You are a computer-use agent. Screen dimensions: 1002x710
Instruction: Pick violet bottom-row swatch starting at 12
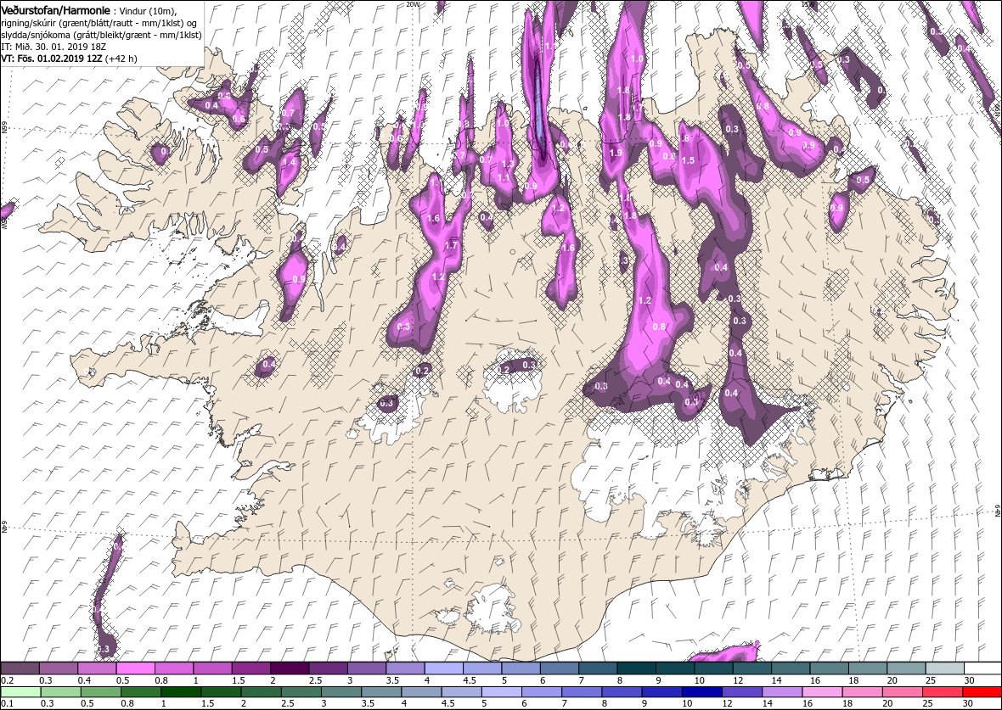point(742,692)
